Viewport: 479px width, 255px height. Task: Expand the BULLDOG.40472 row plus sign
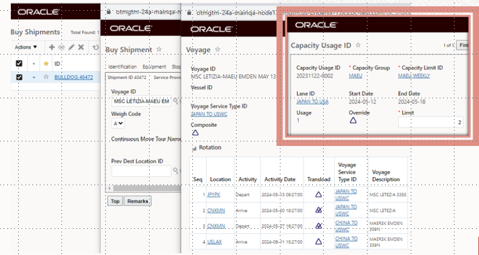coord(34,77)
